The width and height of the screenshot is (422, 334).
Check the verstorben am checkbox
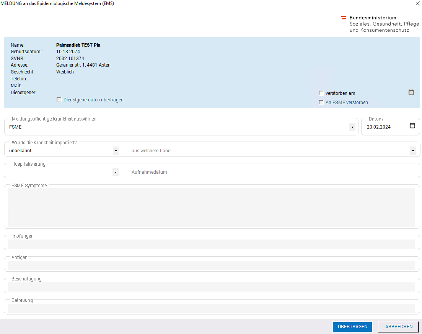point(321,93)
